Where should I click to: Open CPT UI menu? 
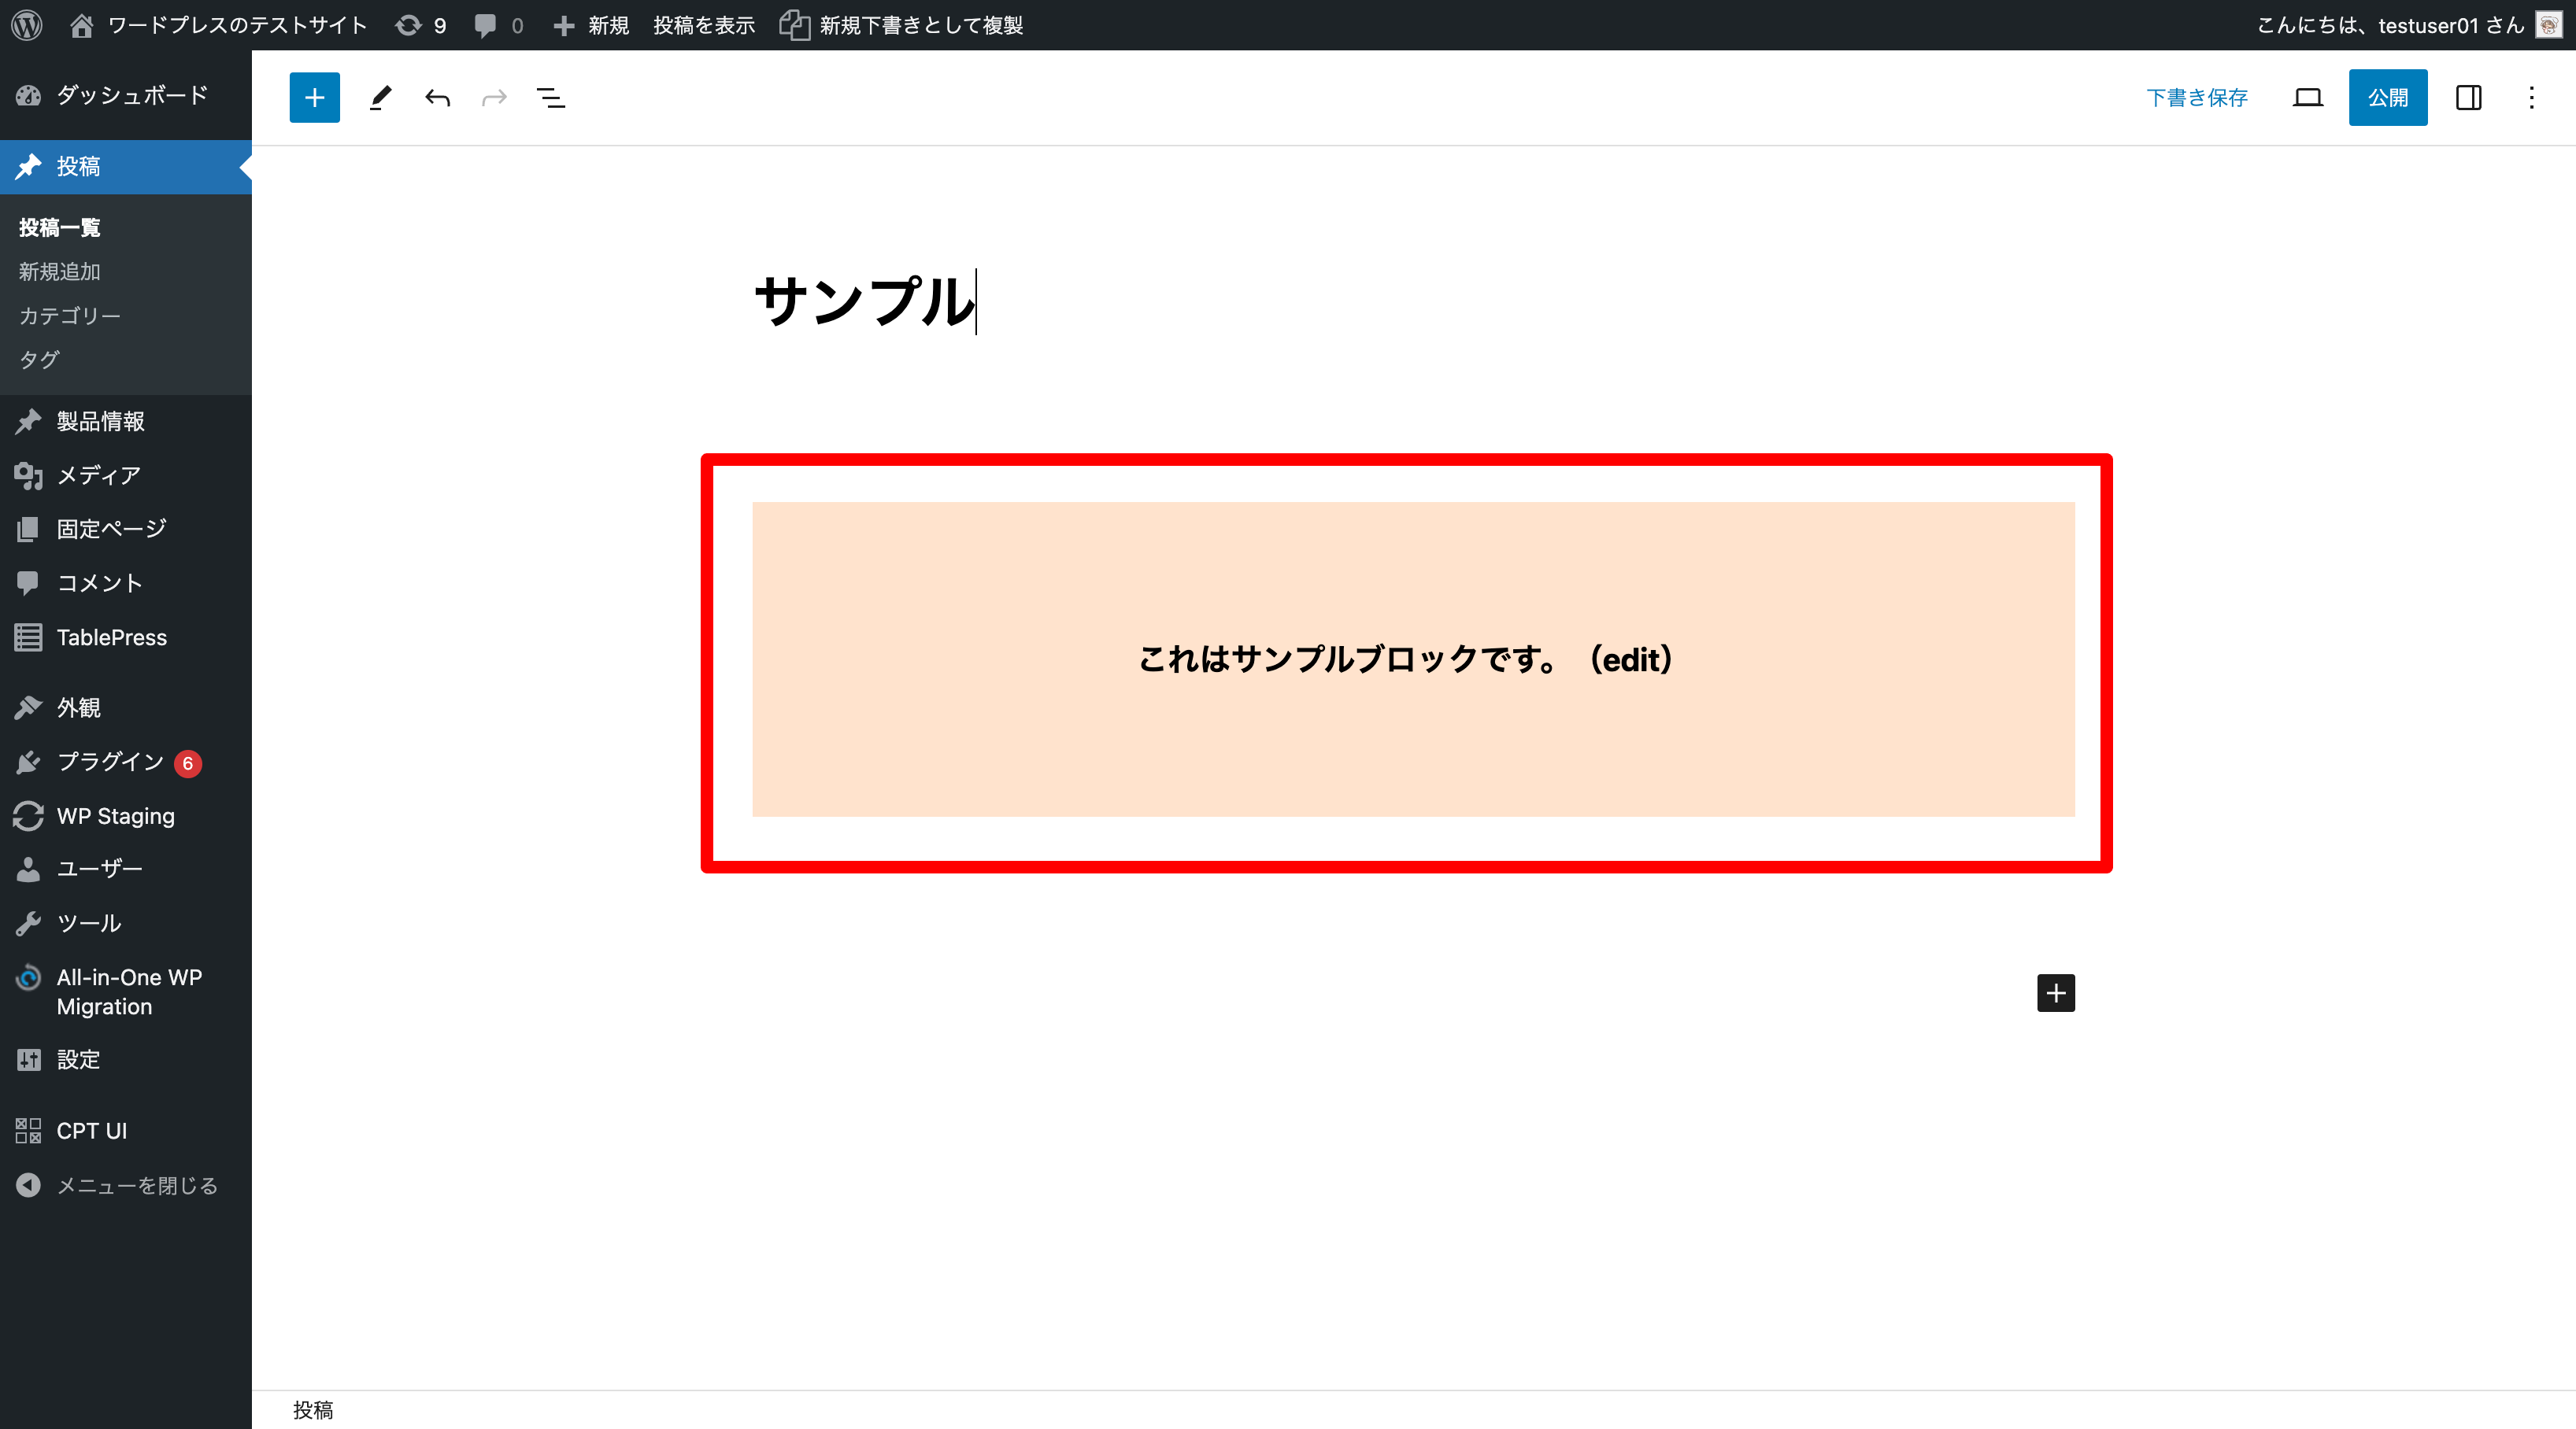click(126, 1130)
